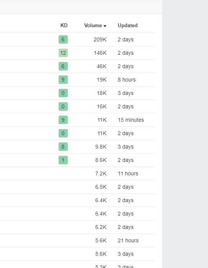This screenshot has height=268, width=208.
Task: Click the 11 hours updated cell
Action: click(x=128, y=173)
